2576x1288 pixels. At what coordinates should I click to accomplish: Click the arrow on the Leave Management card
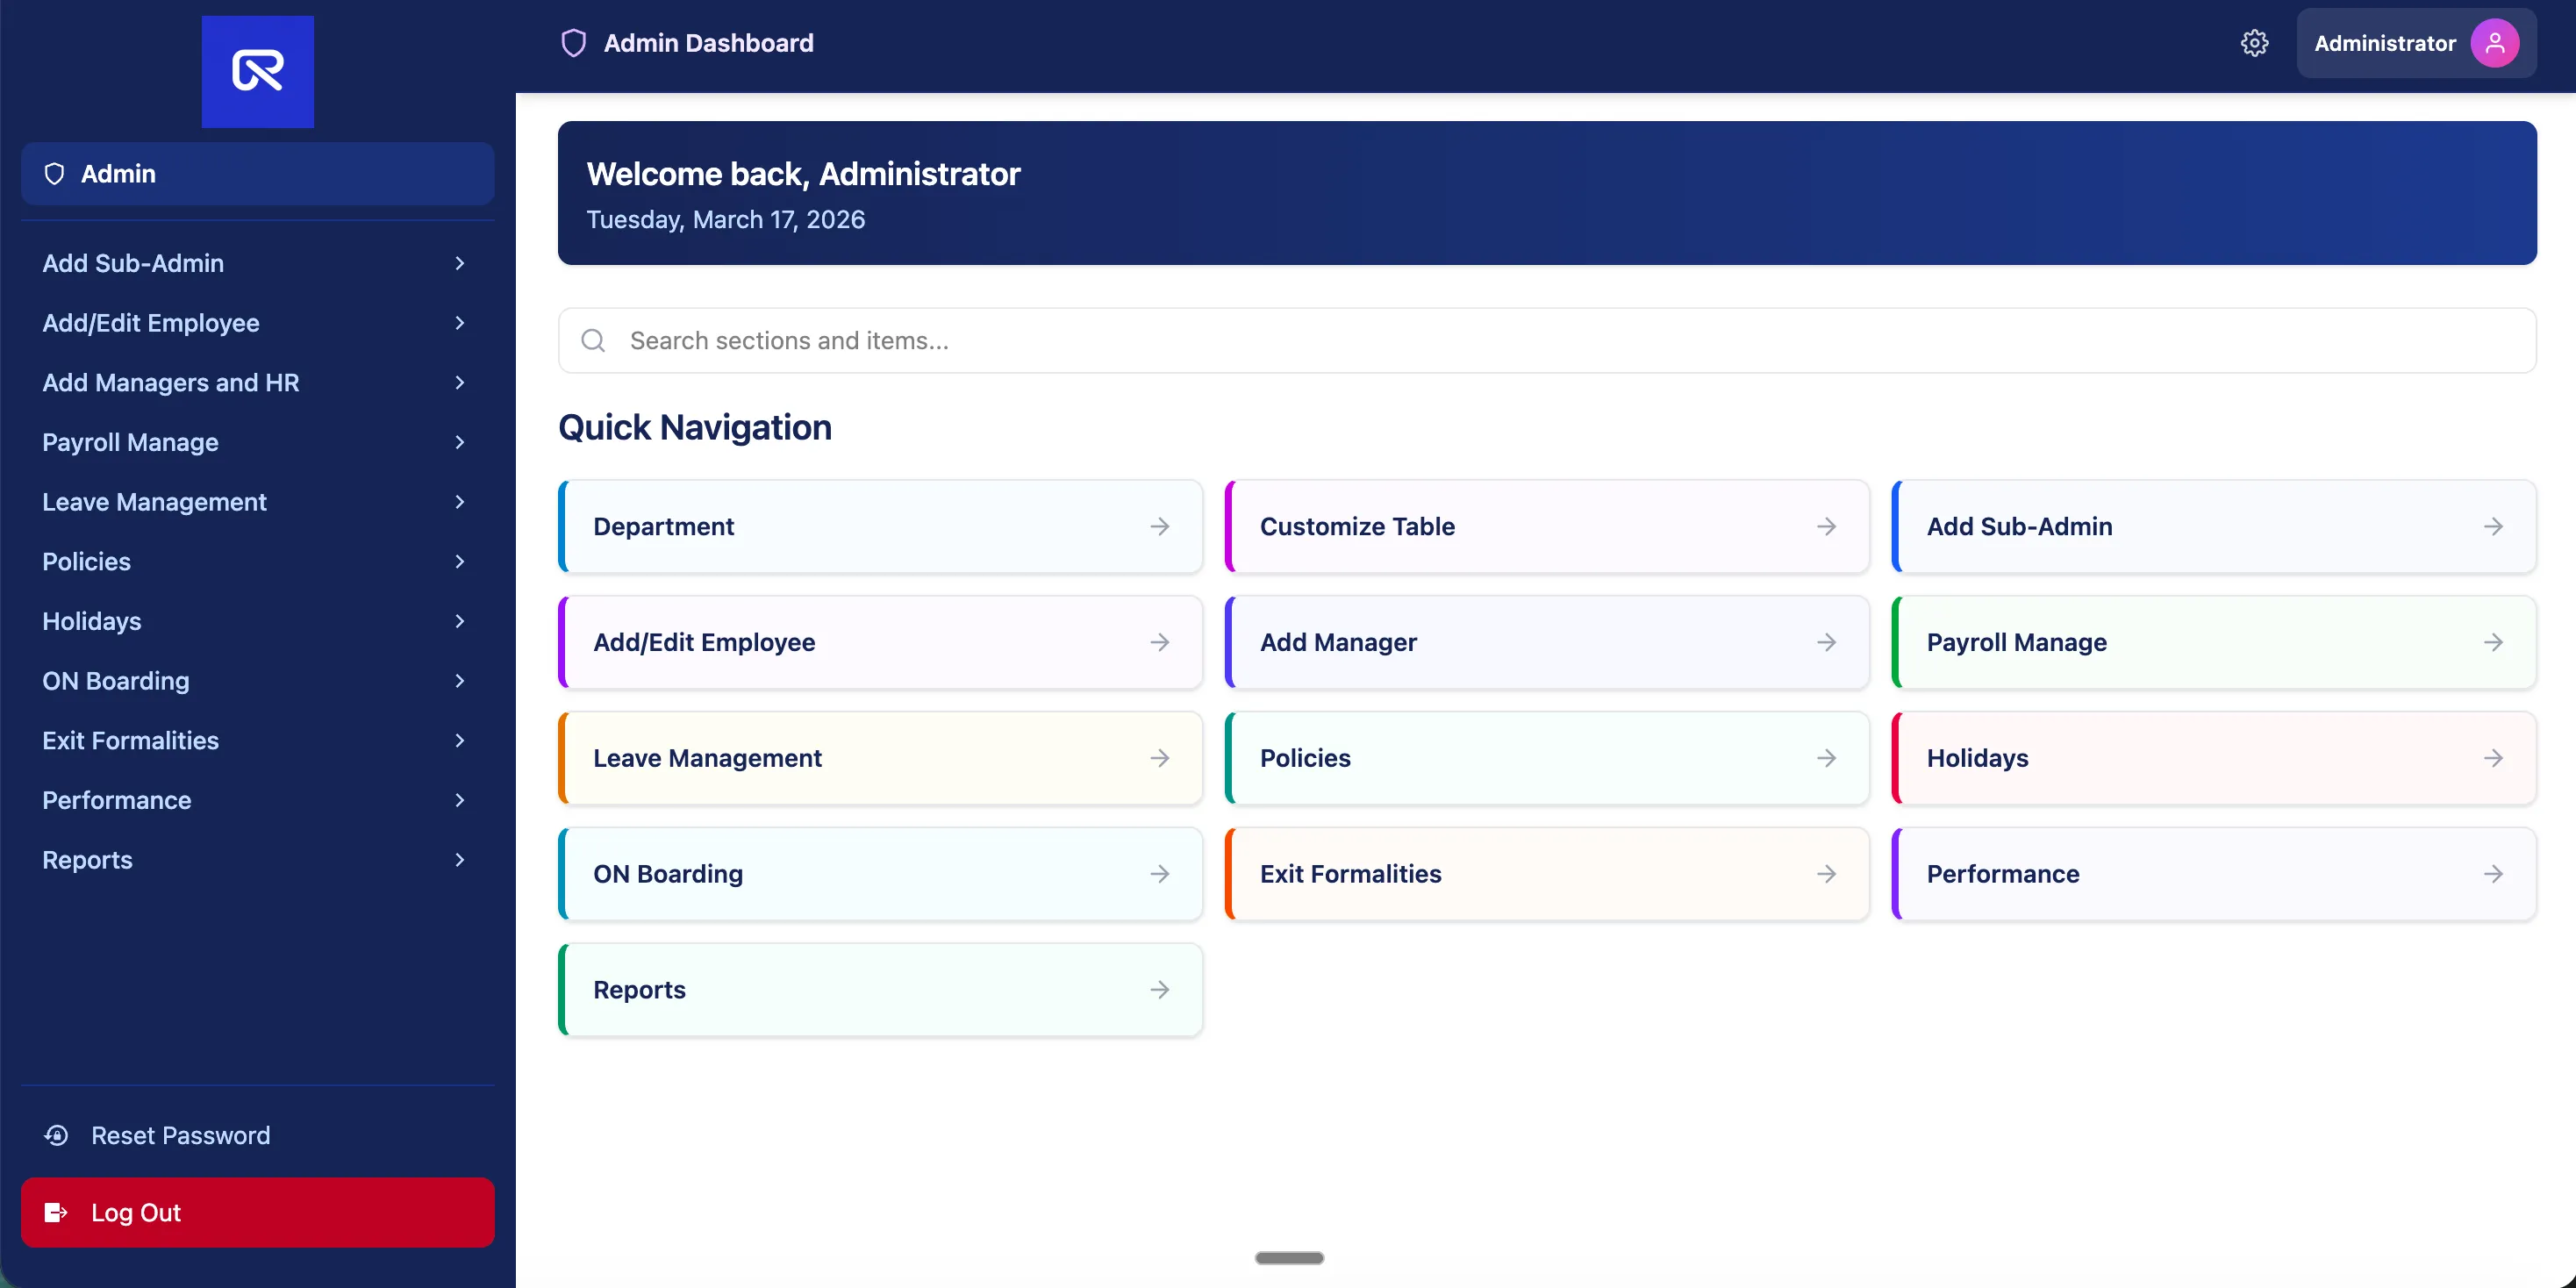click(x=1160, y=758)
